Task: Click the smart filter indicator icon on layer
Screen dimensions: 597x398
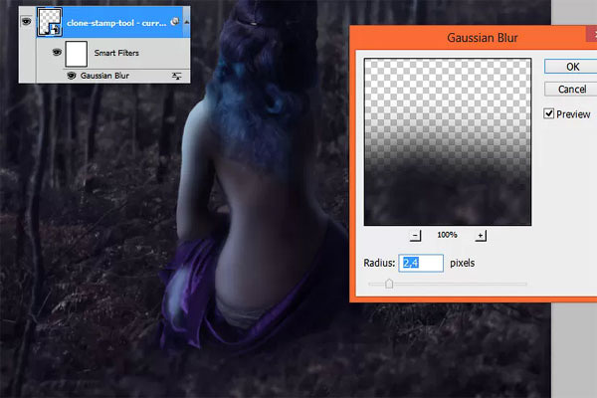Action: [x=175, y=22]
